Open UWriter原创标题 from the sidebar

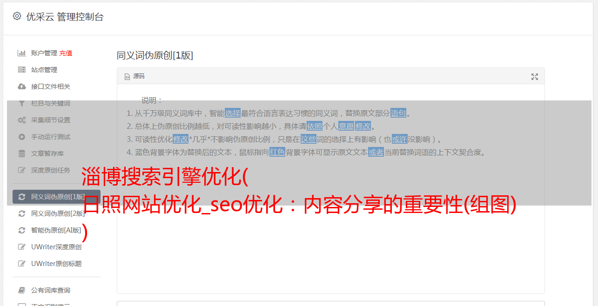point(56,264)
